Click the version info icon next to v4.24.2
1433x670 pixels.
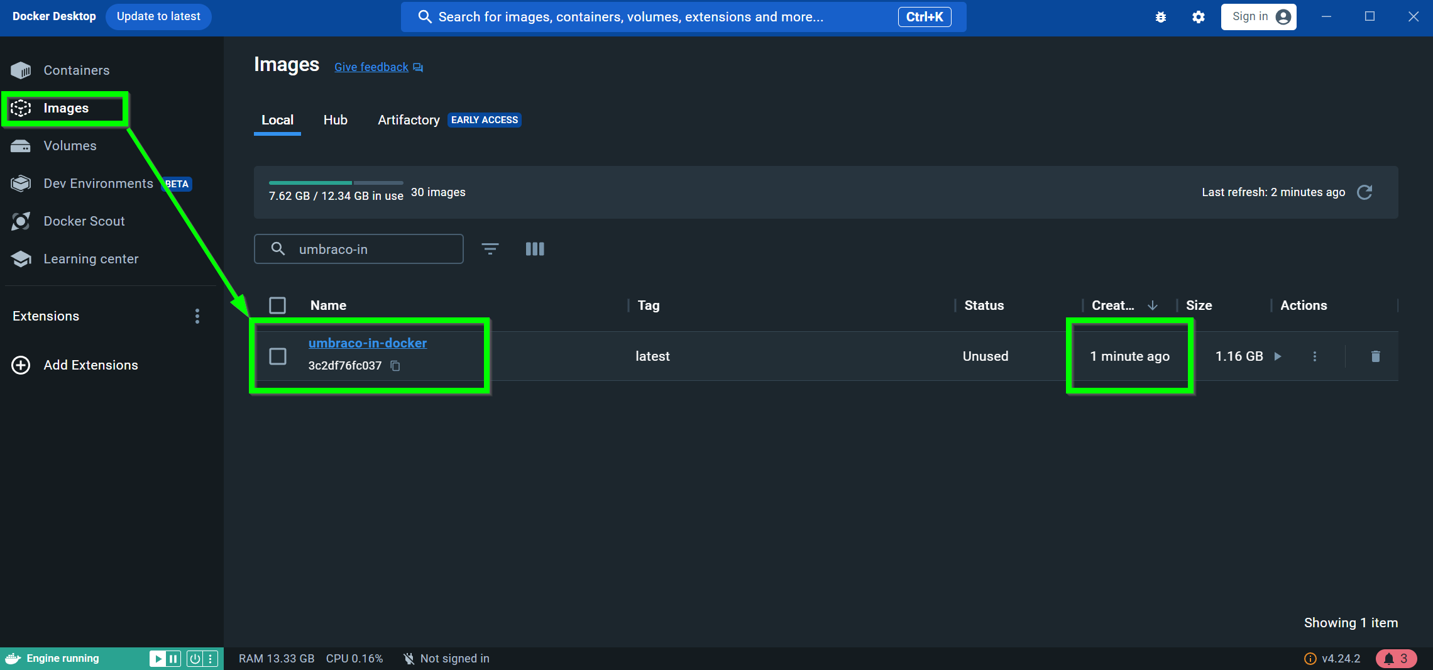coord(1310,659)
